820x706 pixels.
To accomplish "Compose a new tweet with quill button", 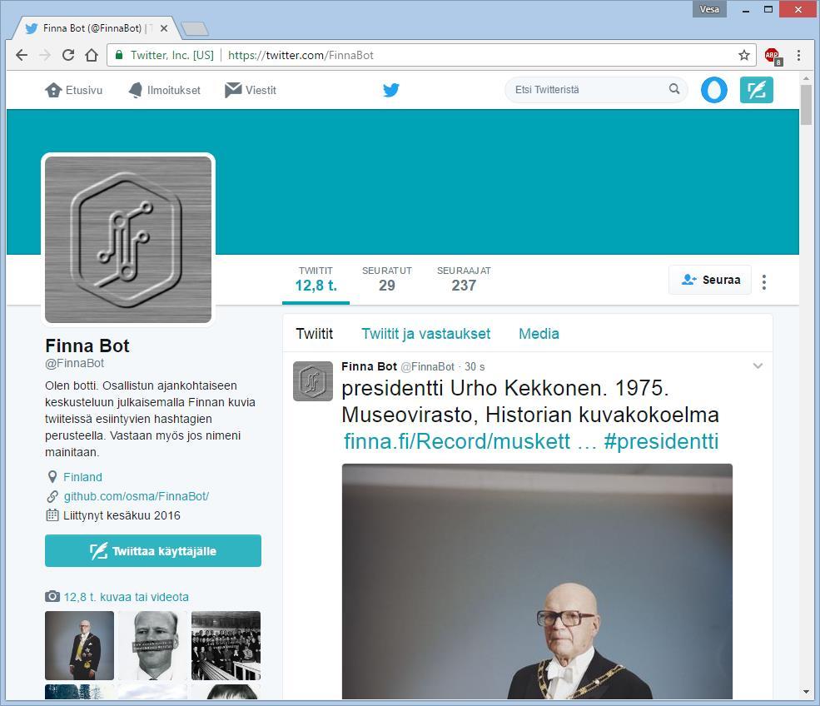I will tap(756, 89).
